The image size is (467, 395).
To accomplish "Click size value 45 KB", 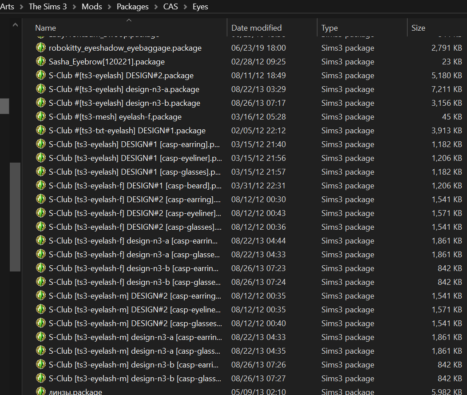I will coord(452,117).
